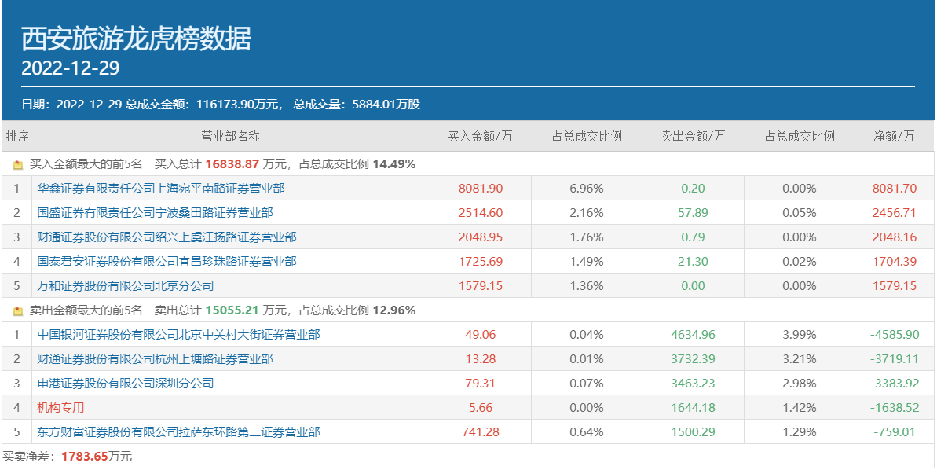Open 万和证券北京分公司 link
The width and height of the screenshot is (937, 470).
coord(125,286)
